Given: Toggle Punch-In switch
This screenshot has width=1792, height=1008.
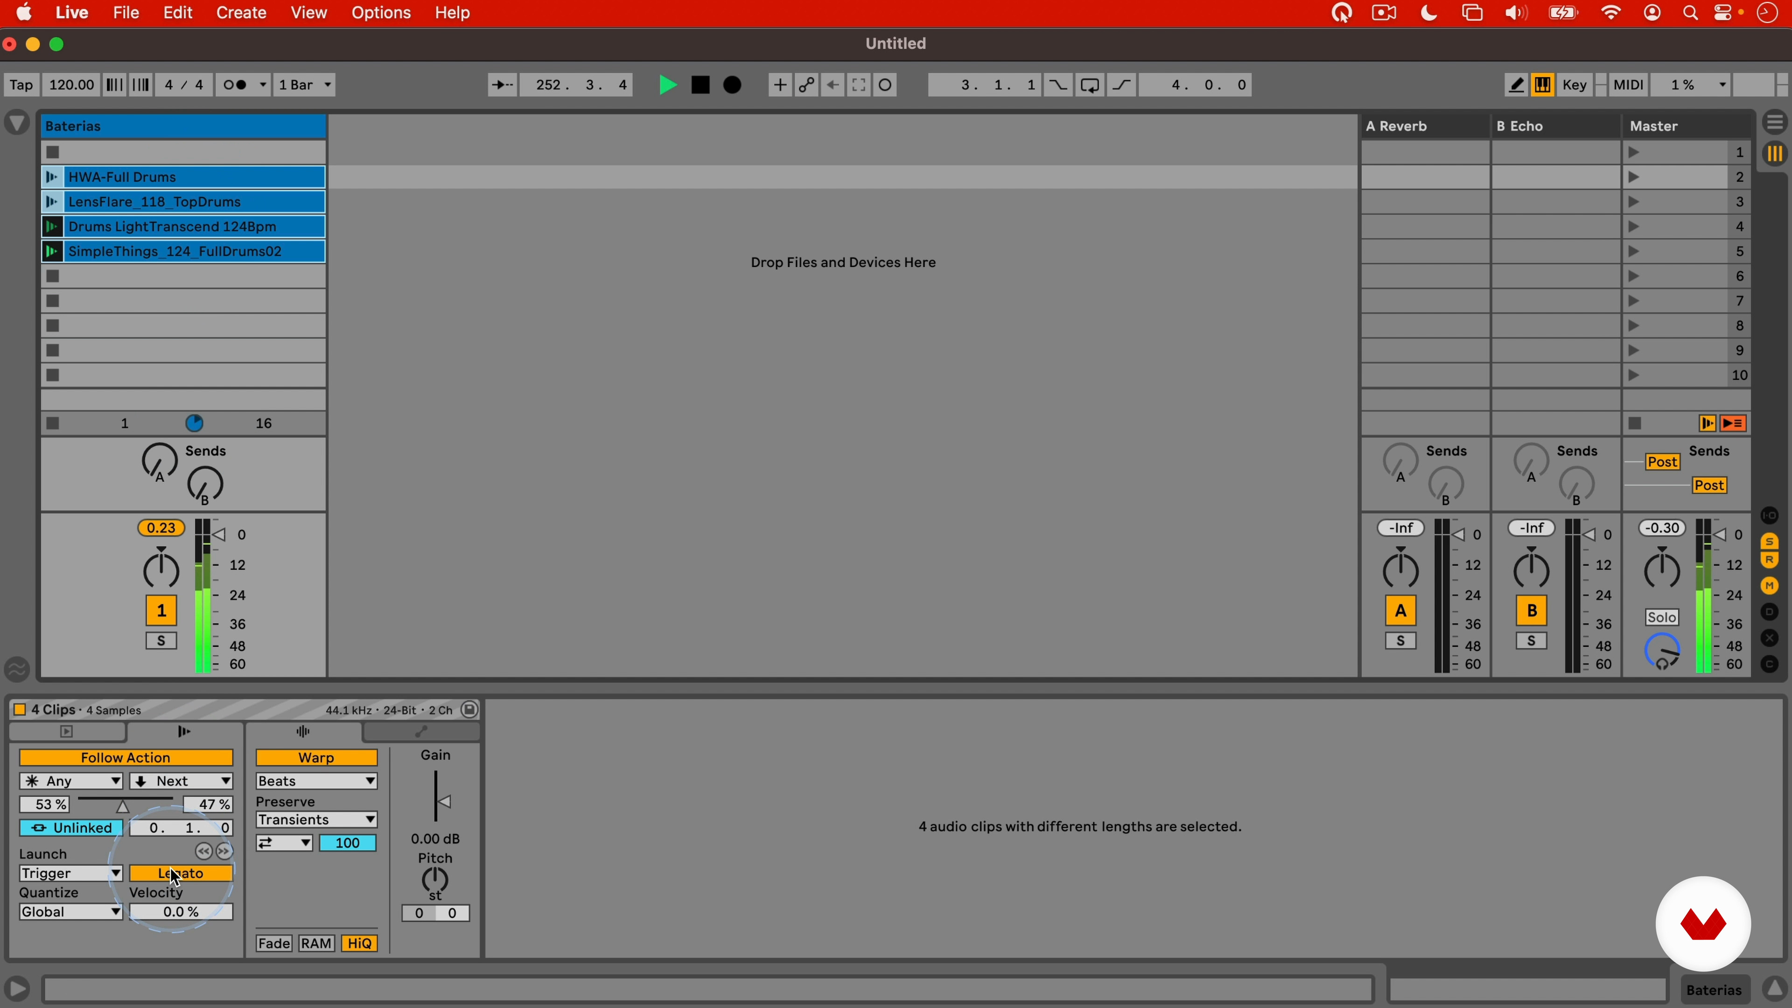Looking at the screenshot, I should [1057, 85].
